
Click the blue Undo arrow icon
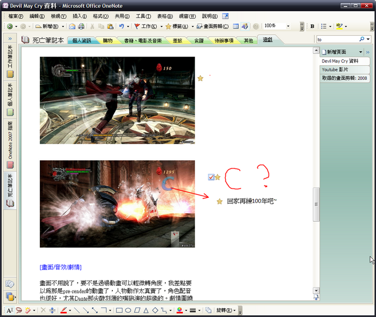pos(122,26)
